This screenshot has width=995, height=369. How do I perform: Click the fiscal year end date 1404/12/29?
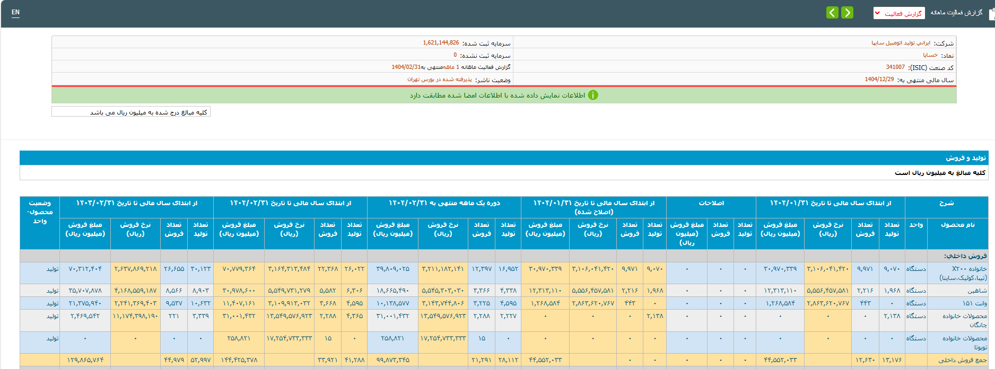click(879, 80)
